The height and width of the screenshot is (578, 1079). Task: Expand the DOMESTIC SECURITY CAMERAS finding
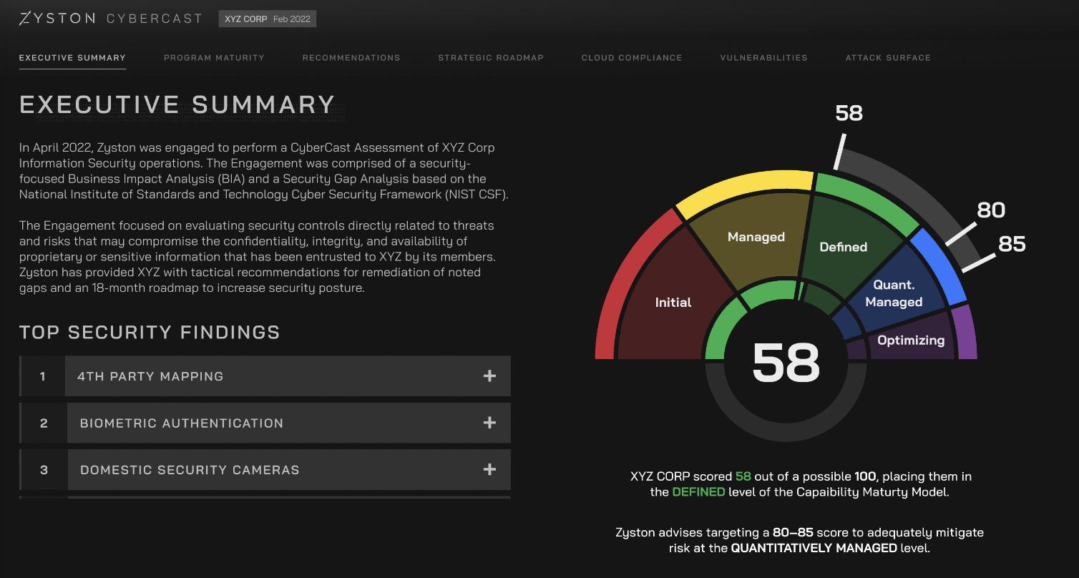tap(288, 469)
